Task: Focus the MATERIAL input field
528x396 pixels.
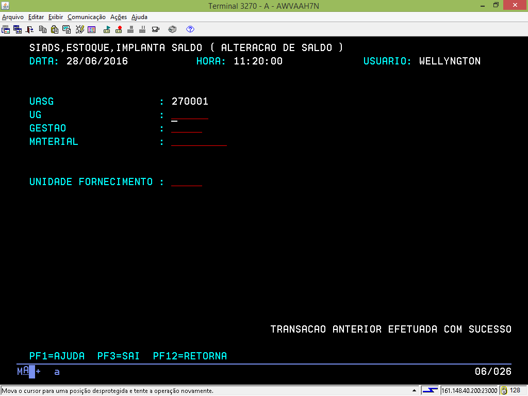Action: coord(199,142)
